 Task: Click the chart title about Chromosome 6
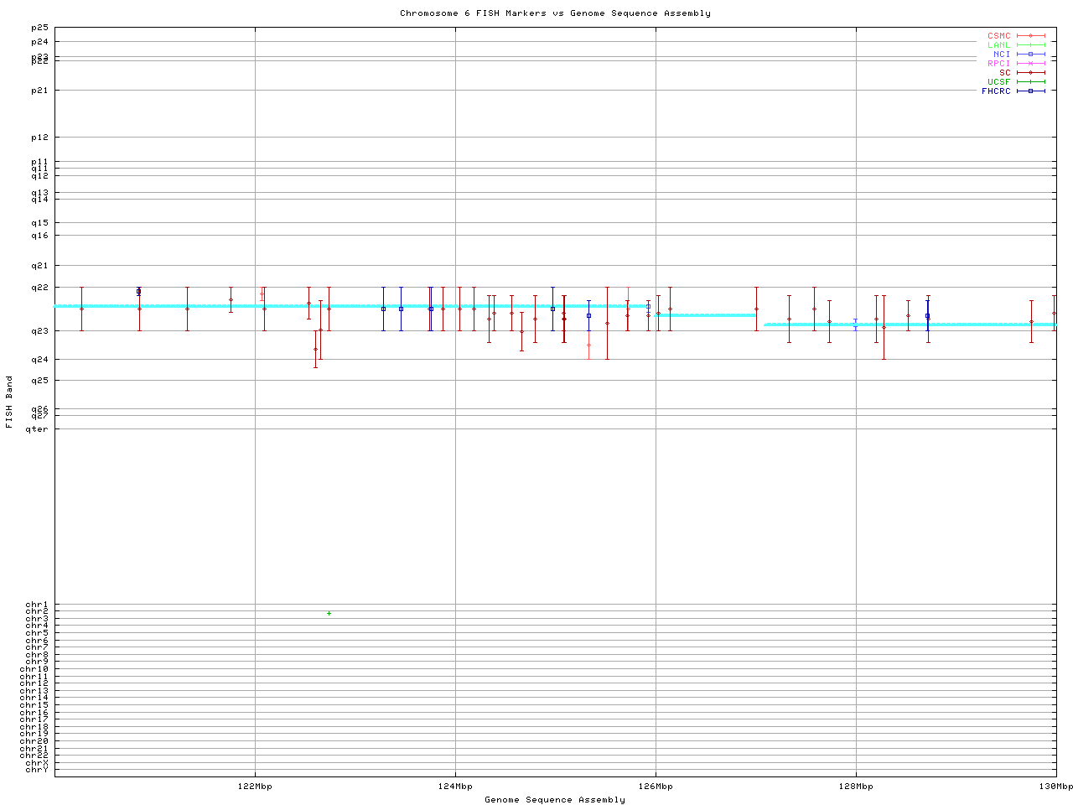tap(555, 13)
